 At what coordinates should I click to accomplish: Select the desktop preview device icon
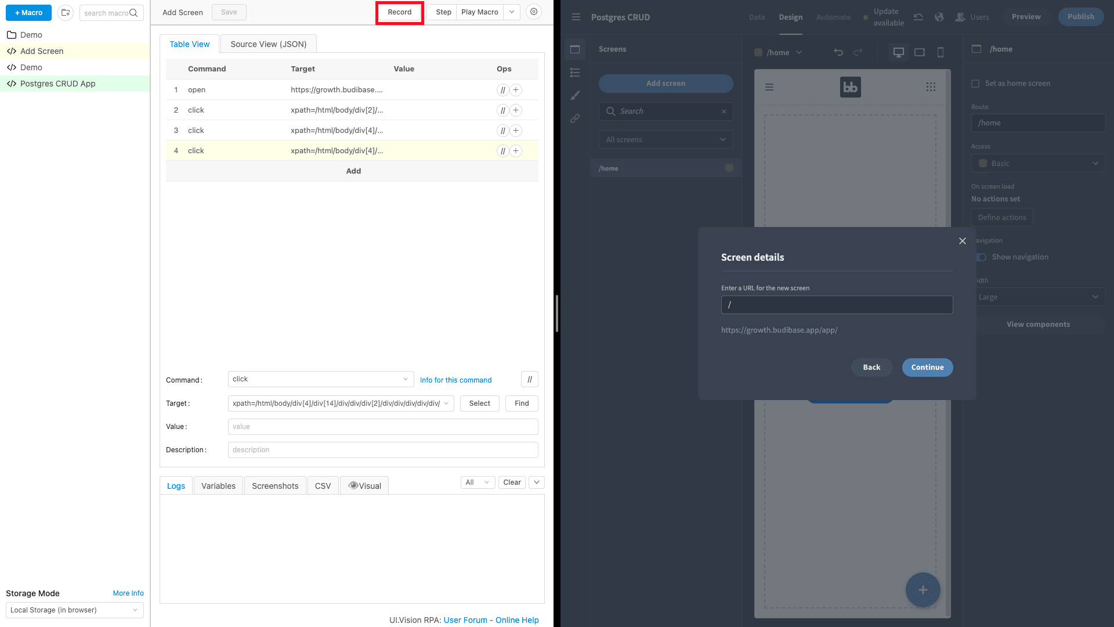click(x=899, y=52)
